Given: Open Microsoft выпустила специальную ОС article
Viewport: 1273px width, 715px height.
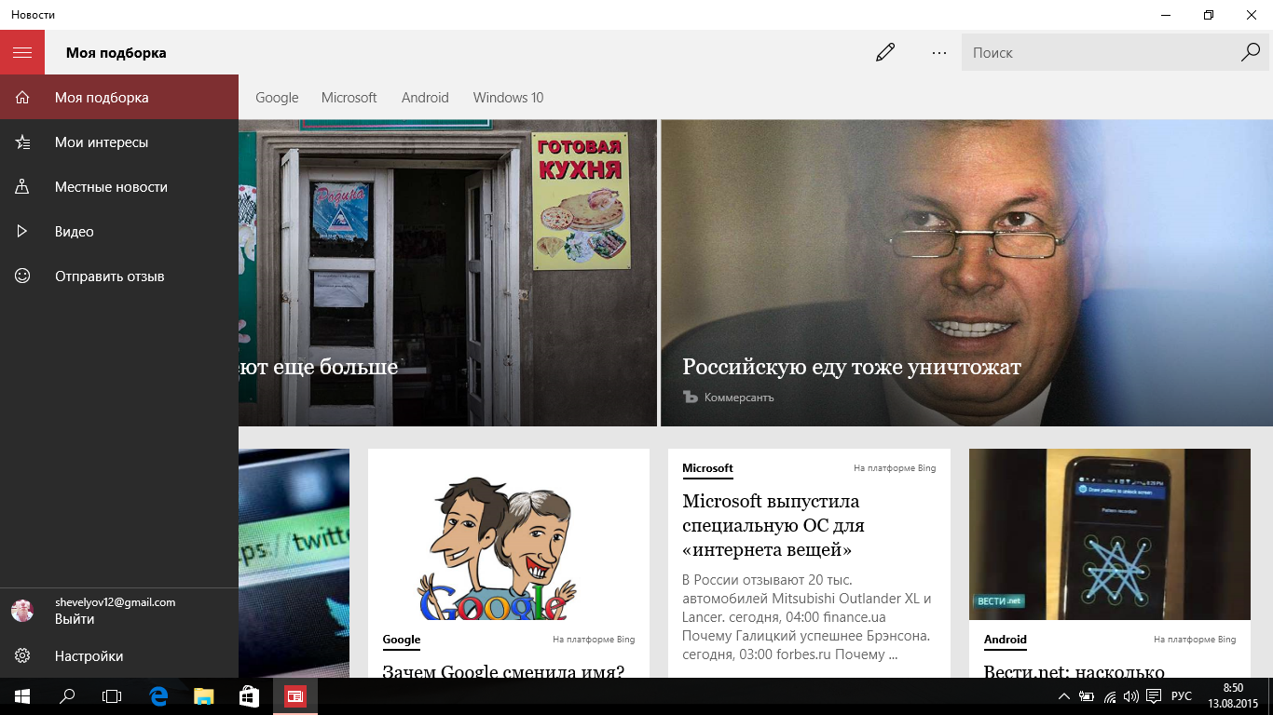Looking at the screenshot, I should [773, 525].
